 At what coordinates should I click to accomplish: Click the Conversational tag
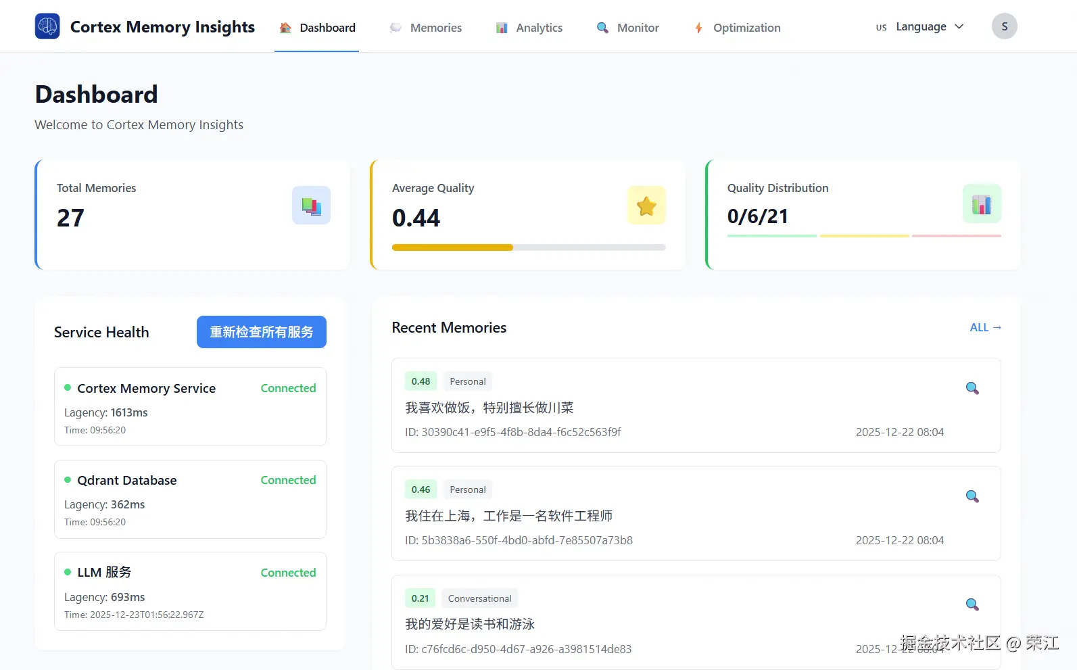(x=479, y=598)
